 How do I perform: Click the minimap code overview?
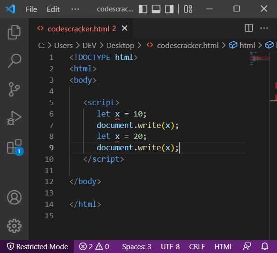259,58
